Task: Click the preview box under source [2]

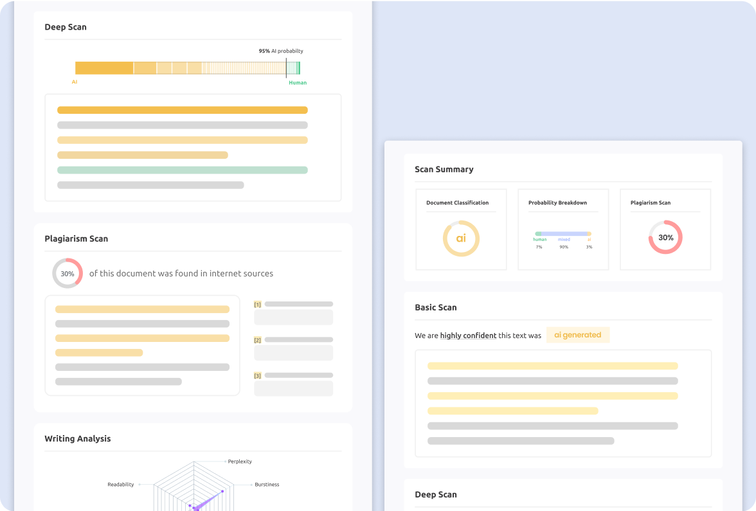Action: click(294, 353)
